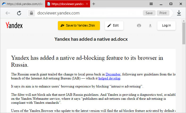Viewport: 186px width, 113px height.
Task: Click Print in the address bar
Action: [x=163, y=13]
